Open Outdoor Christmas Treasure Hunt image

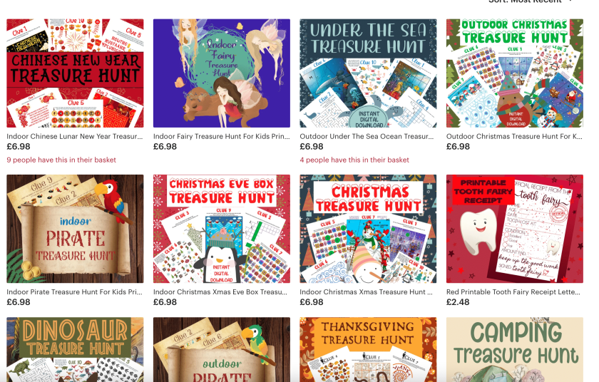(x=515, y=73)
